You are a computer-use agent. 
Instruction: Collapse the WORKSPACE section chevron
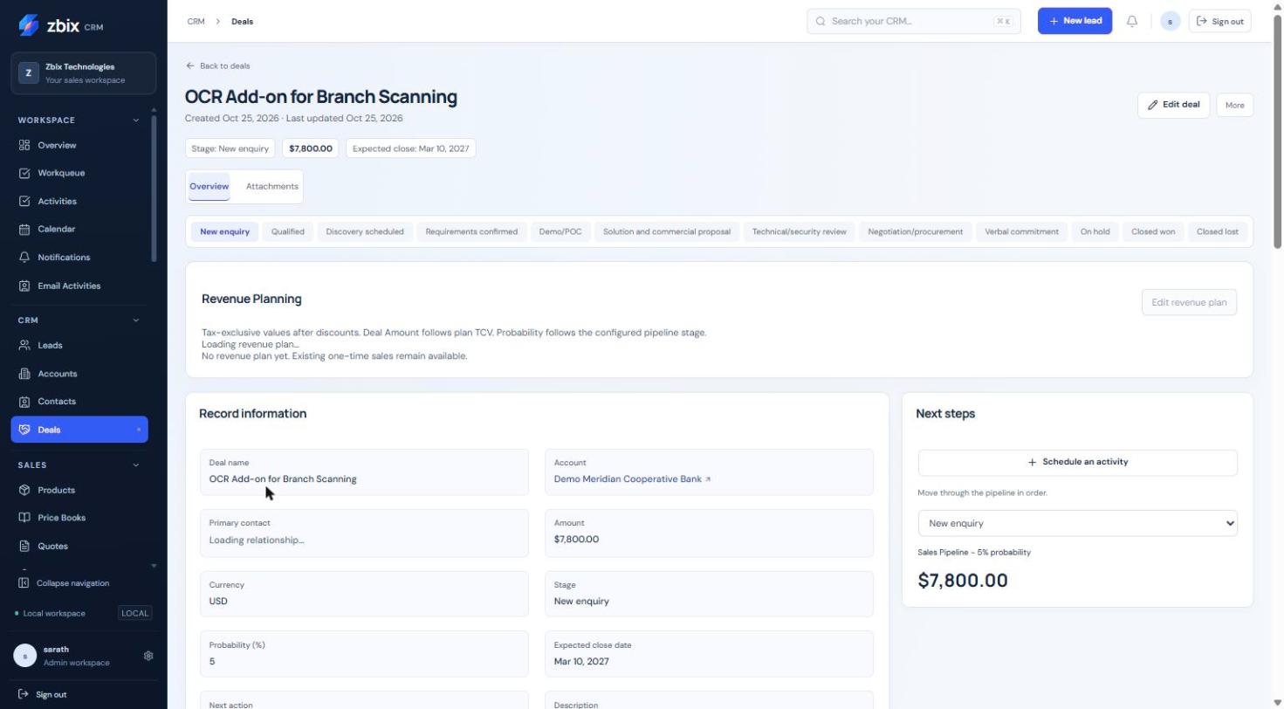(x=135, y=120)
